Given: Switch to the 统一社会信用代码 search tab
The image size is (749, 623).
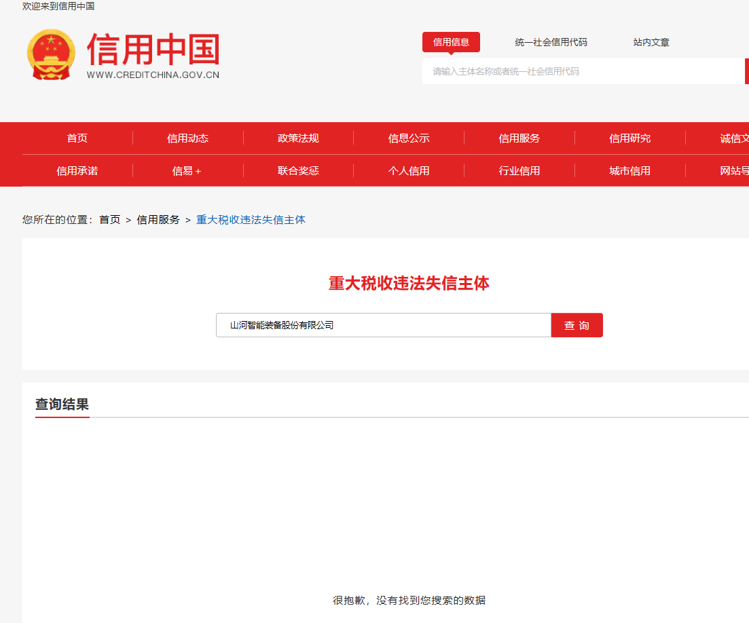Looking at the screenshot, I should click(x=552, y=41).
